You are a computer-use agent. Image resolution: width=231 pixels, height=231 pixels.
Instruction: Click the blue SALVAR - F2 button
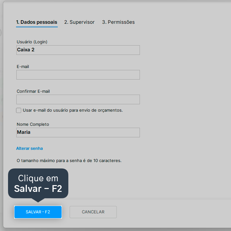coord(38,212)
